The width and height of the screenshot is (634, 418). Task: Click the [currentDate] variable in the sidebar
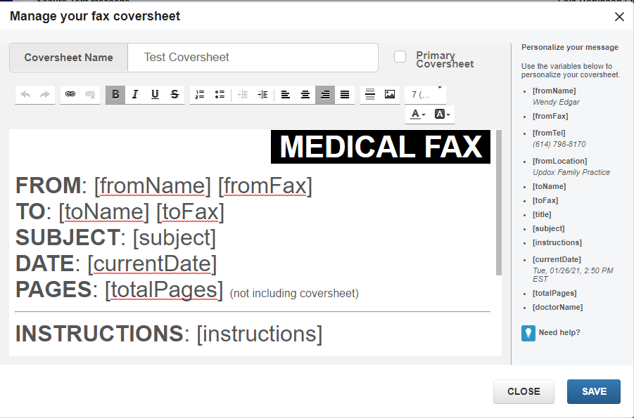pos(557,259)
